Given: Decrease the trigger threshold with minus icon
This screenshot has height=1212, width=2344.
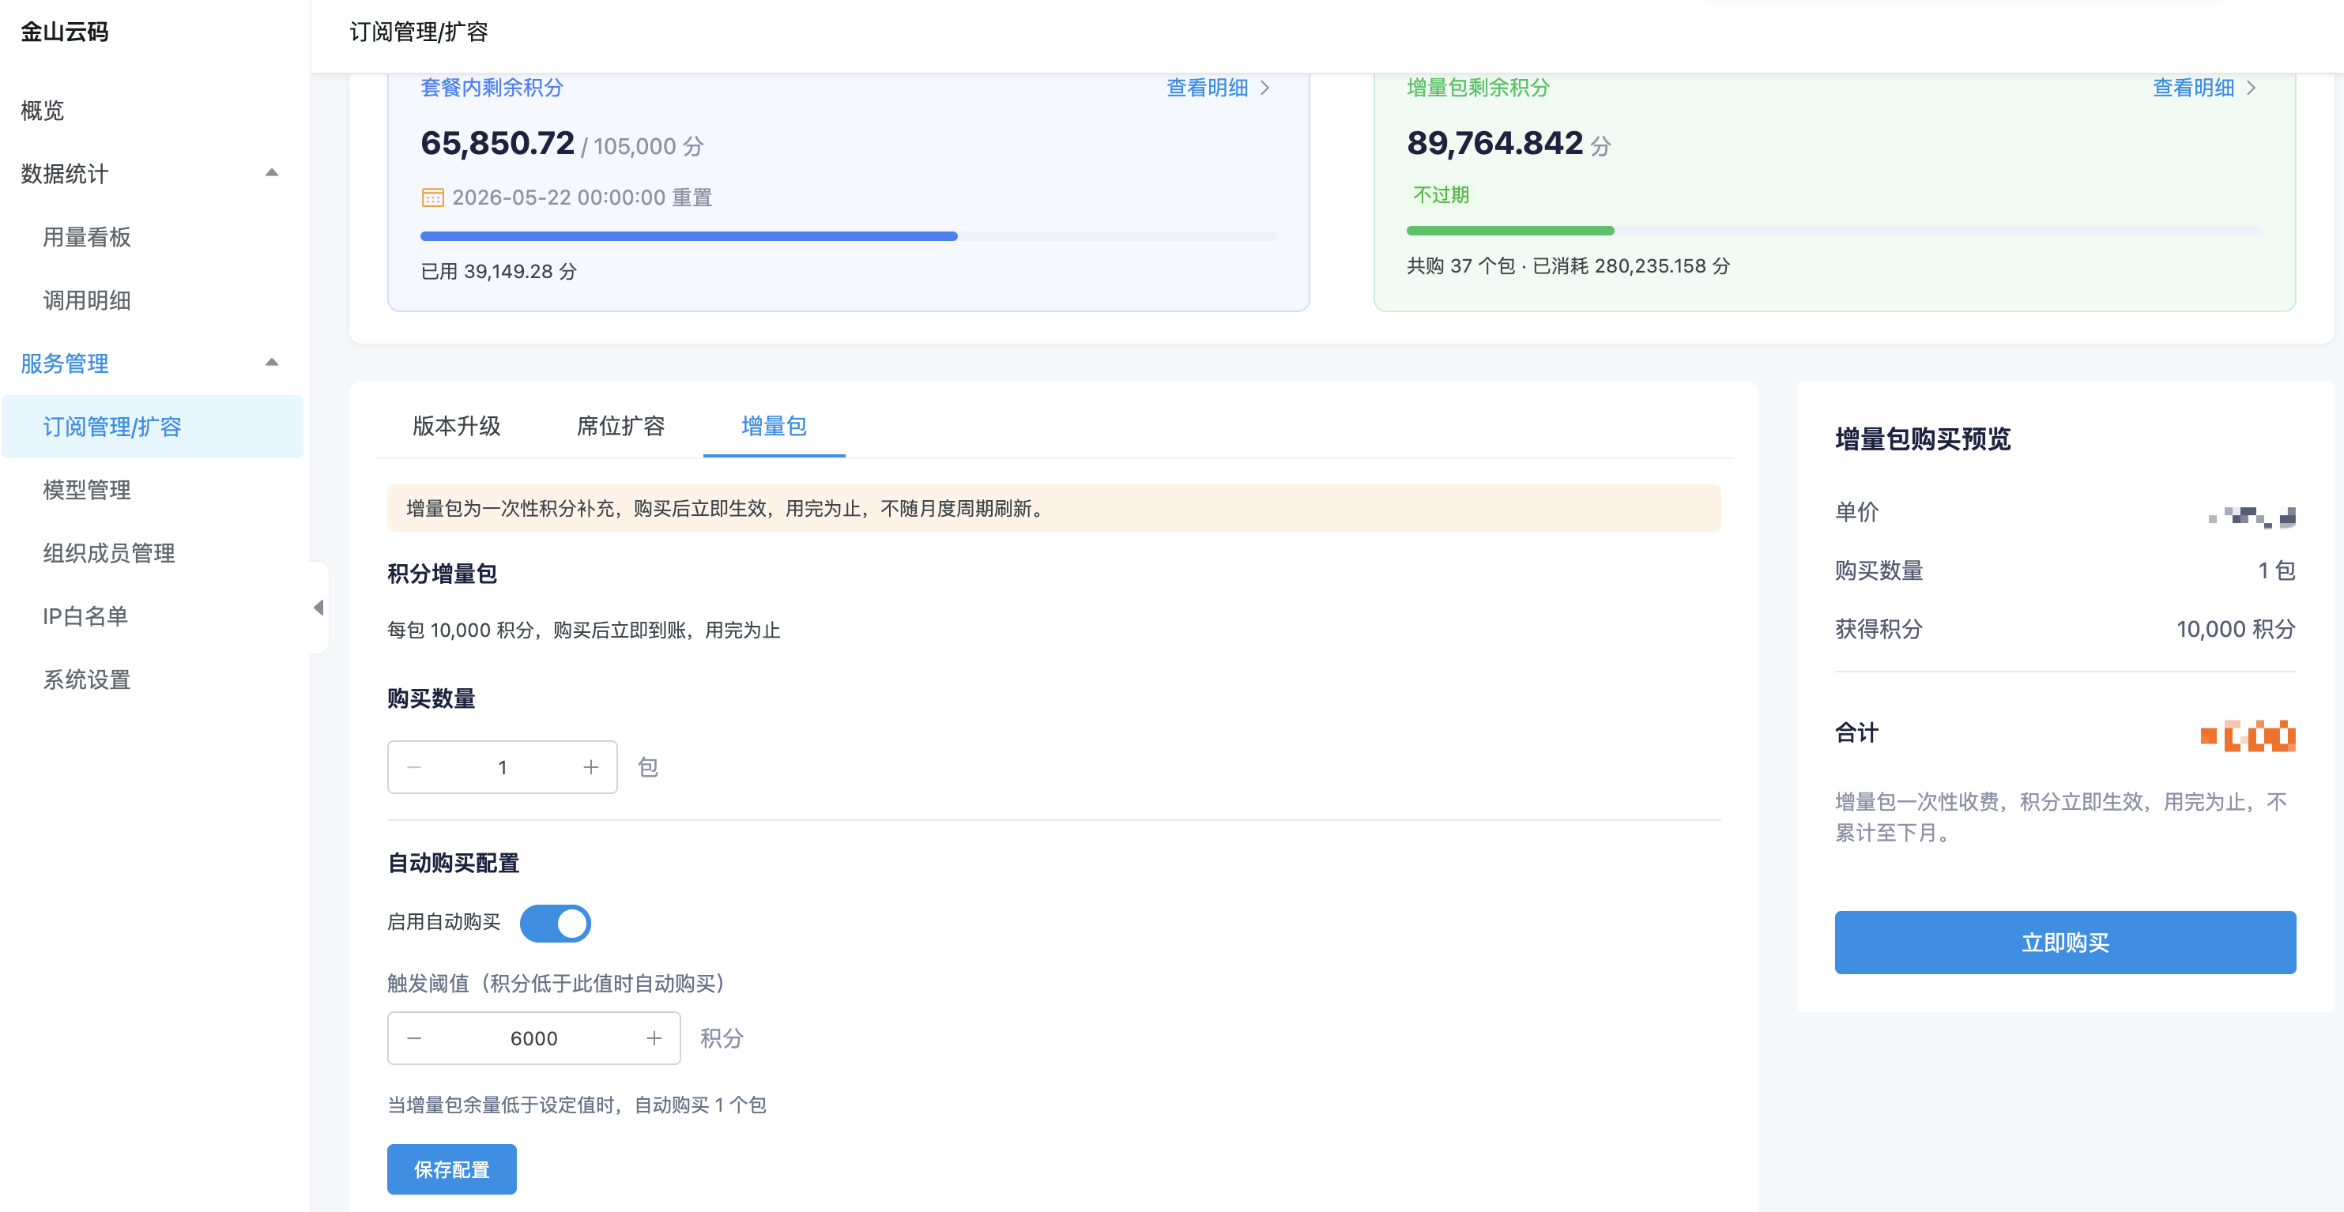Looking at the screenshot, I should click(x=414, y=1038).
